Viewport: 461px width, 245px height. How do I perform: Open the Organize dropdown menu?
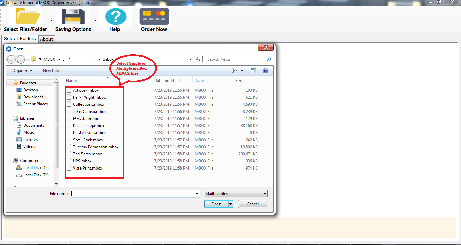22,71
